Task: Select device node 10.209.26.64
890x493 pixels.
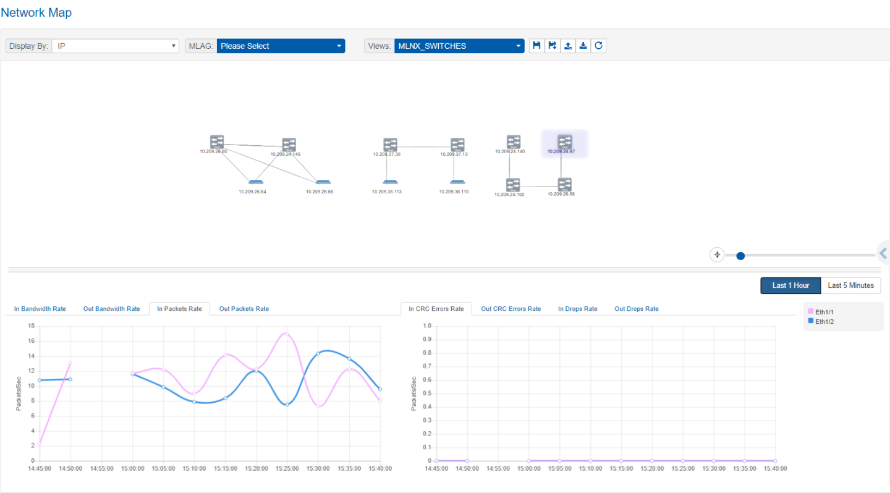Action: 255,182
